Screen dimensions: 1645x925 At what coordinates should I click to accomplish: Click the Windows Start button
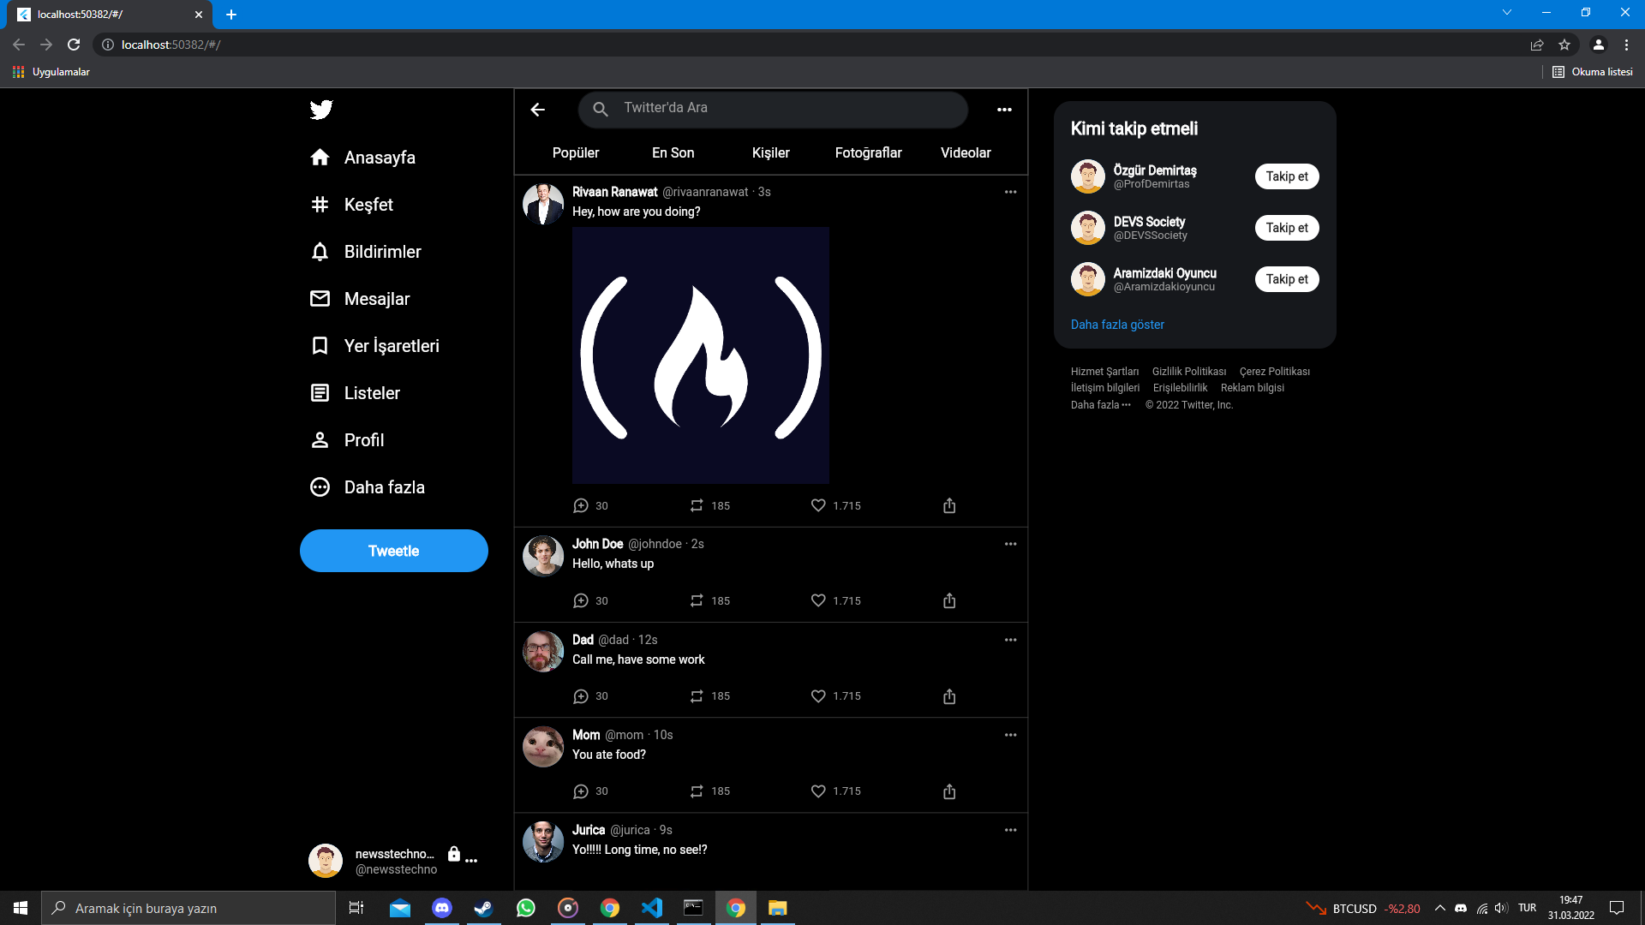[x=21, y=908]
